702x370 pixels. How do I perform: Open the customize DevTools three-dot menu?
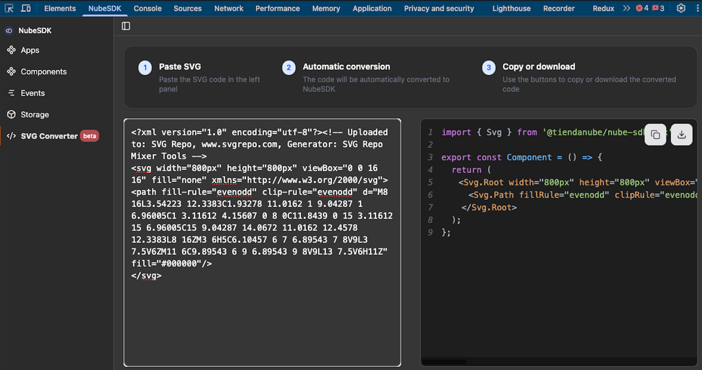(x=698, y=8)
